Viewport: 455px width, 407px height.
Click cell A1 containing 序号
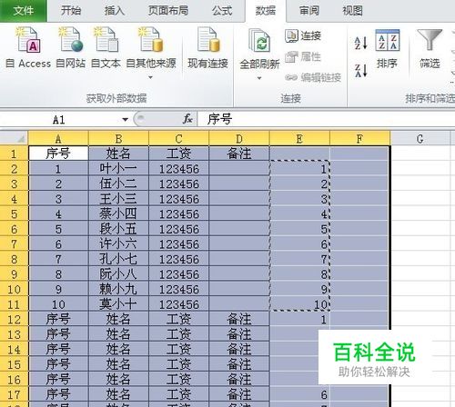point(58,154)
